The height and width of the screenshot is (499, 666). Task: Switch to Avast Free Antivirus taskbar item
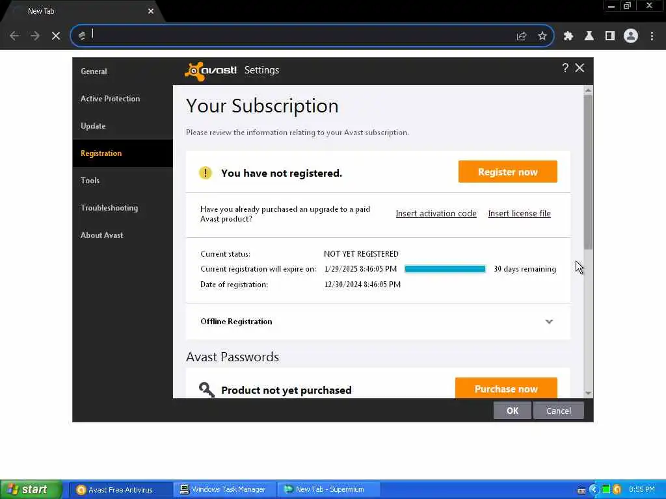(120, 490)
